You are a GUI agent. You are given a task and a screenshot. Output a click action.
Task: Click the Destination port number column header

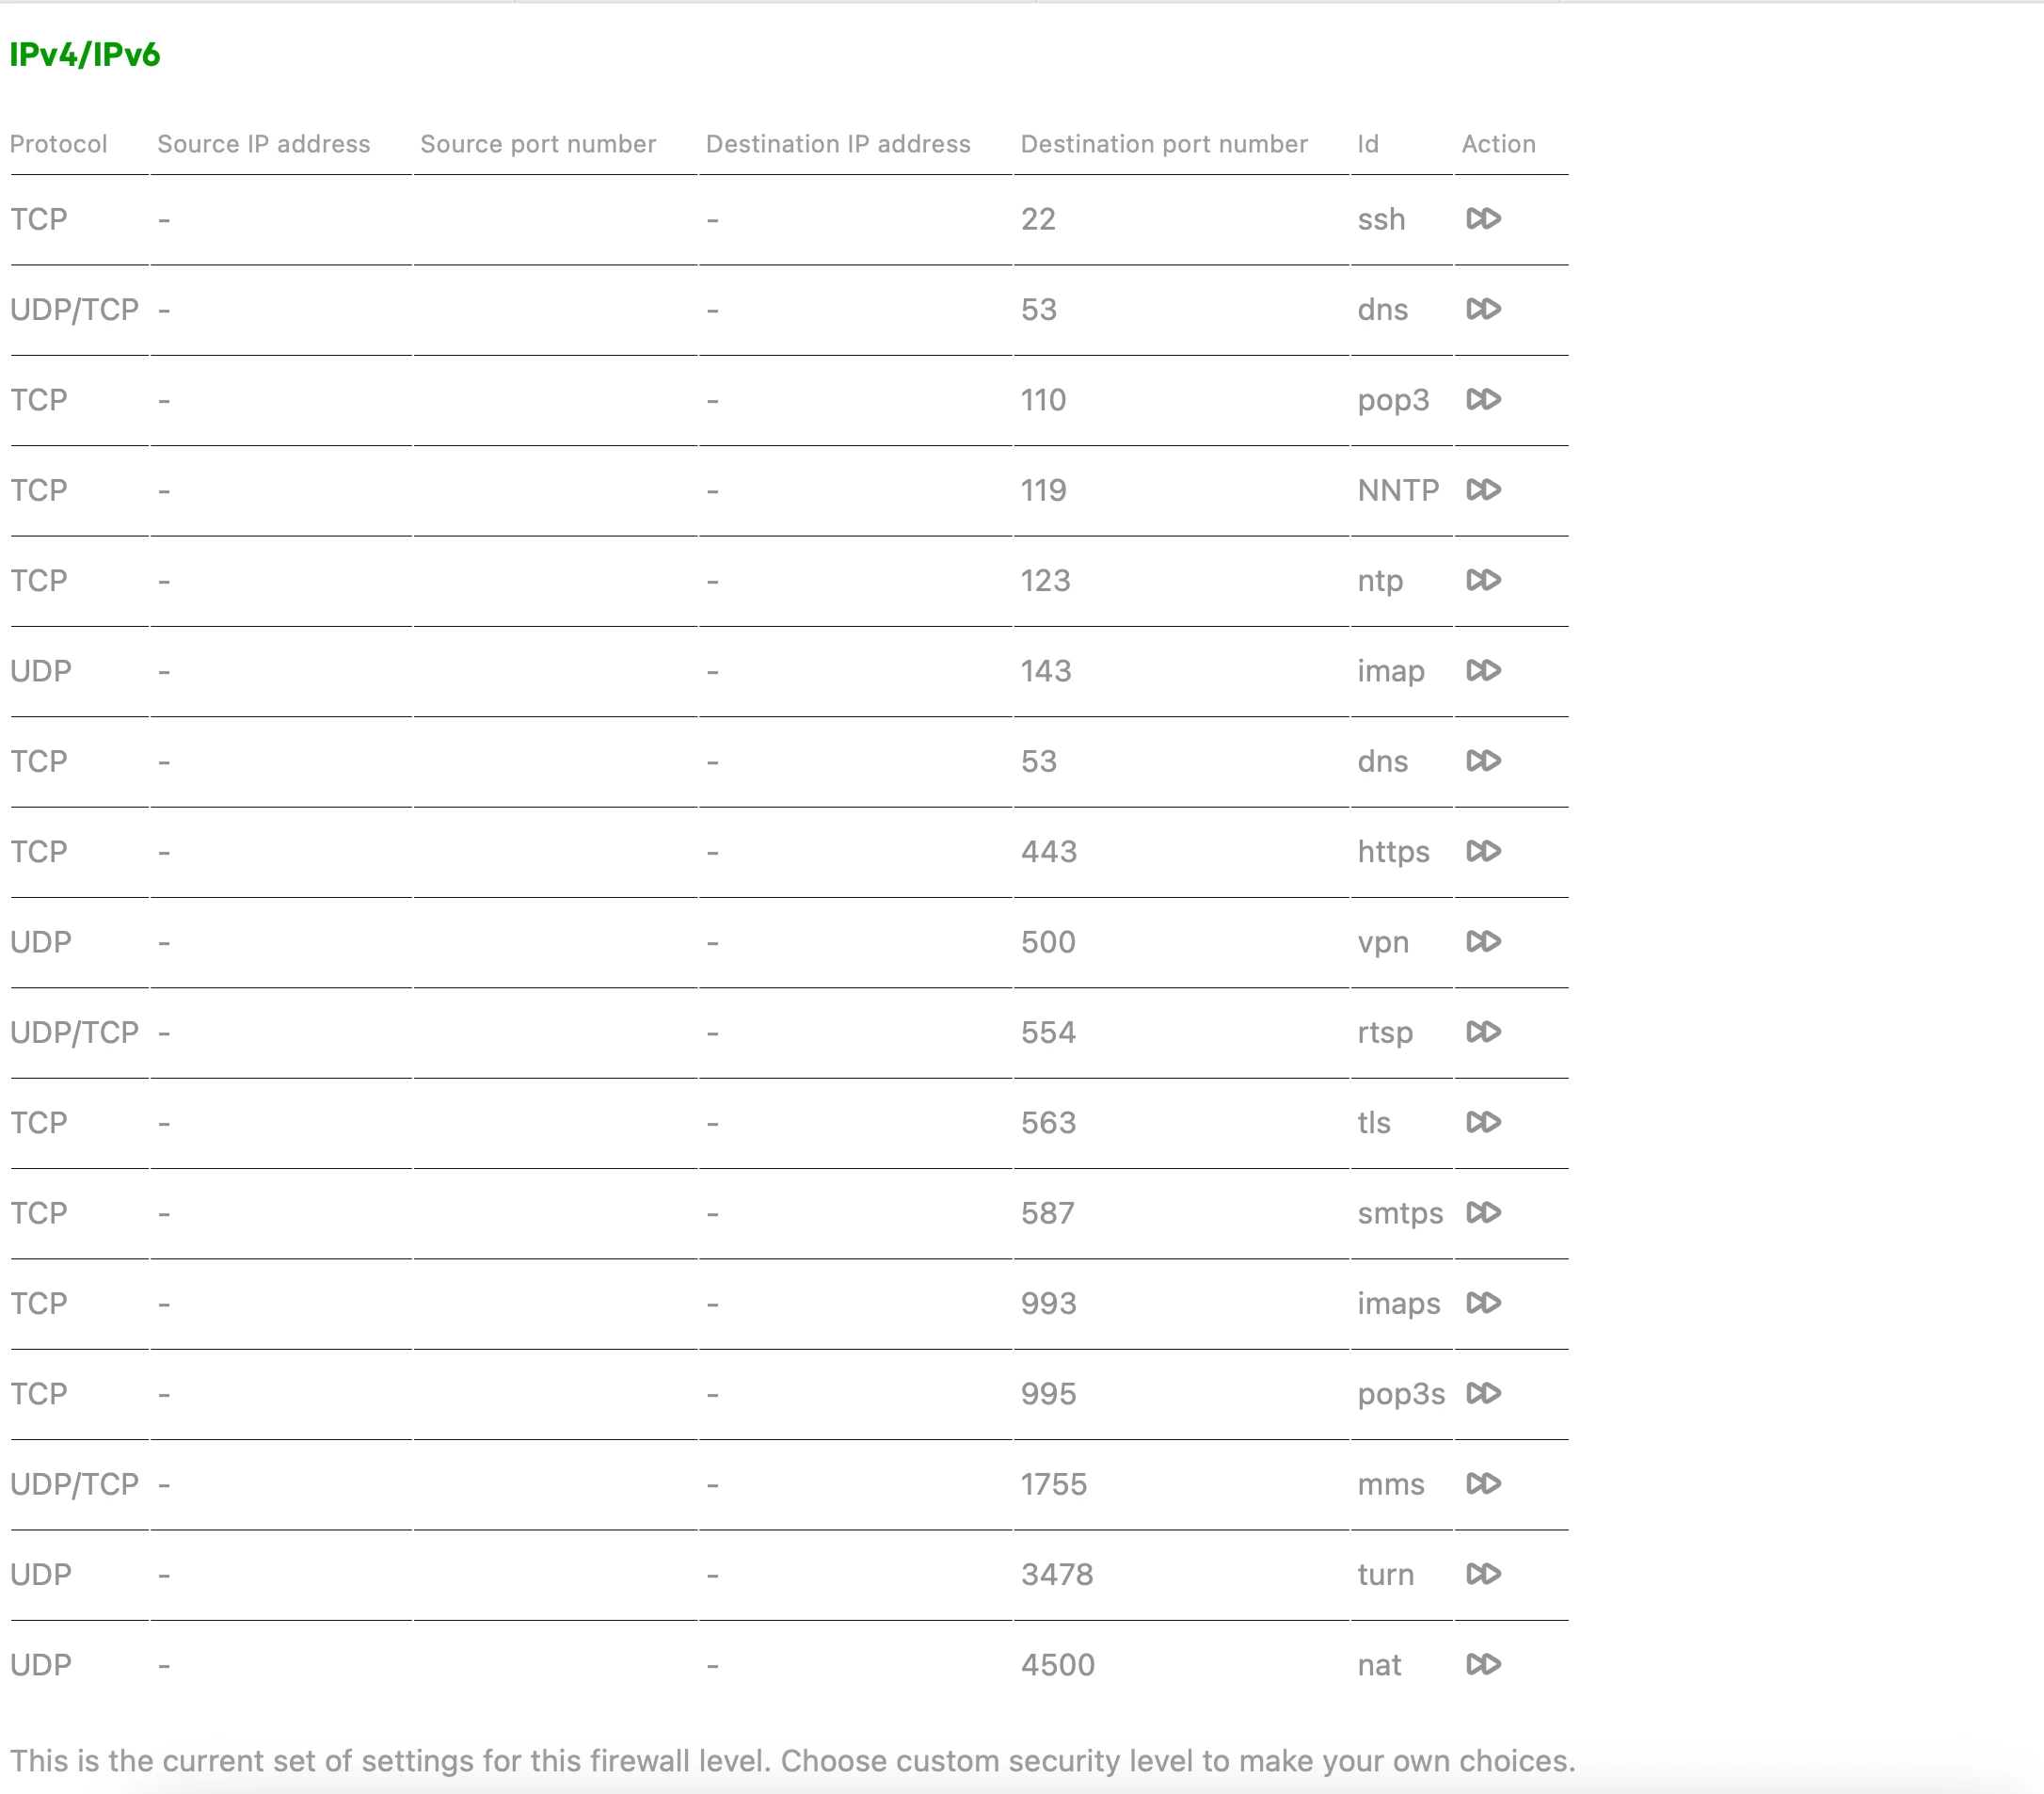(1163, 144)
